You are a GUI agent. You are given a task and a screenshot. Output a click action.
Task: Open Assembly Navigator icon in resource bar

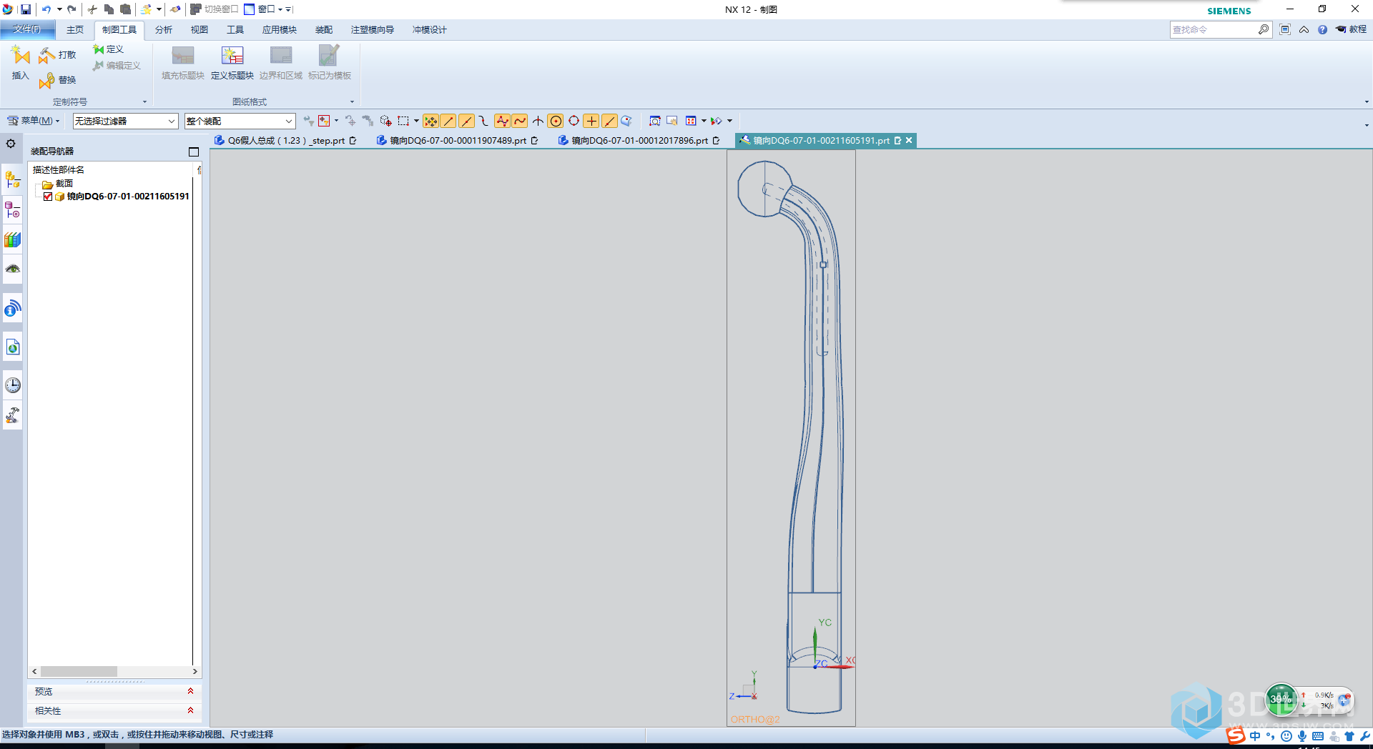point(13,179)
